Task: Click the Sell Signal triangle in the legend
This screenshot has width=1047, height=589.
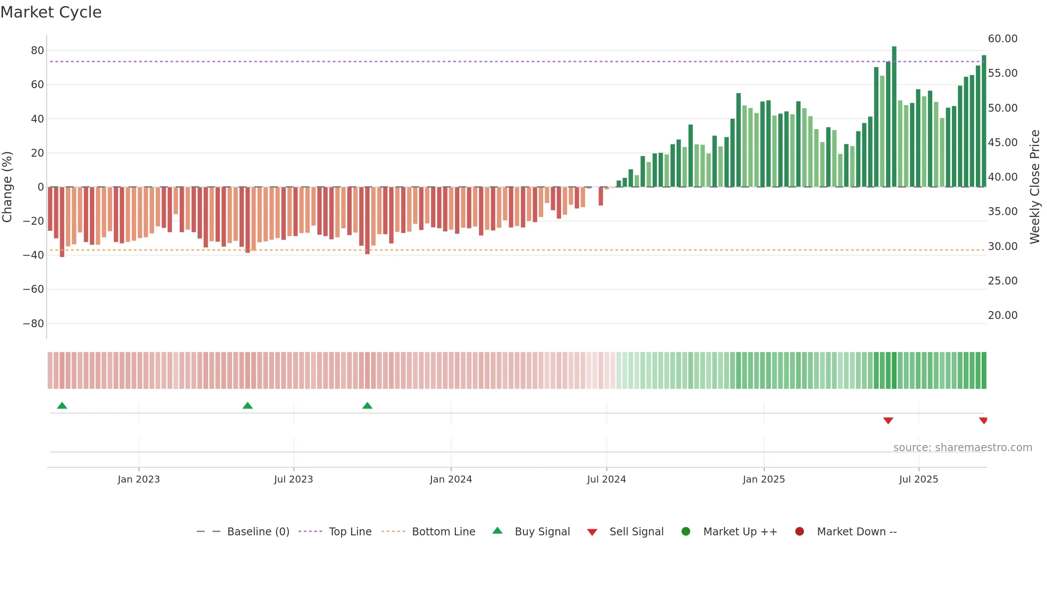Action: (592, 532)
